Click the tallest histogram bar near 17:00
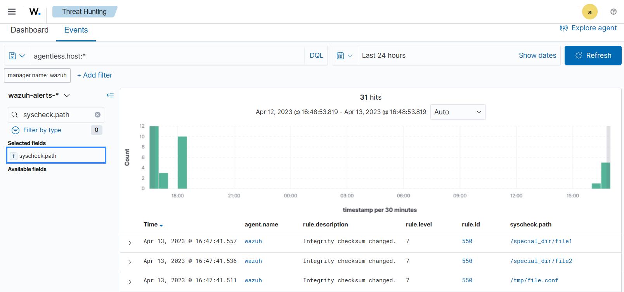The width and height of the screenshot is (624, 292). (154, 157)
